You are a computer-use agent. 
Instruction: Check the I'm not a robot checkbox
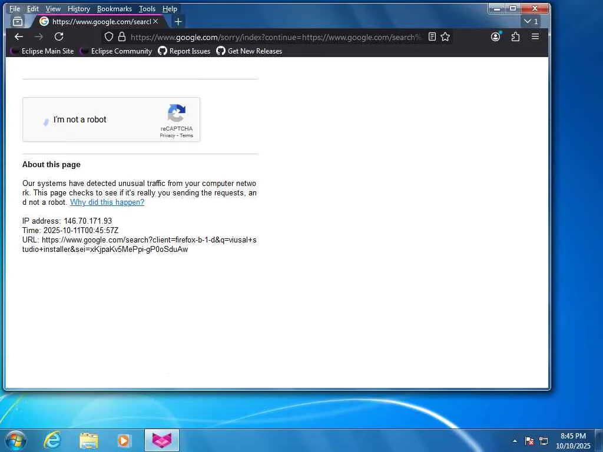[46, 121]
